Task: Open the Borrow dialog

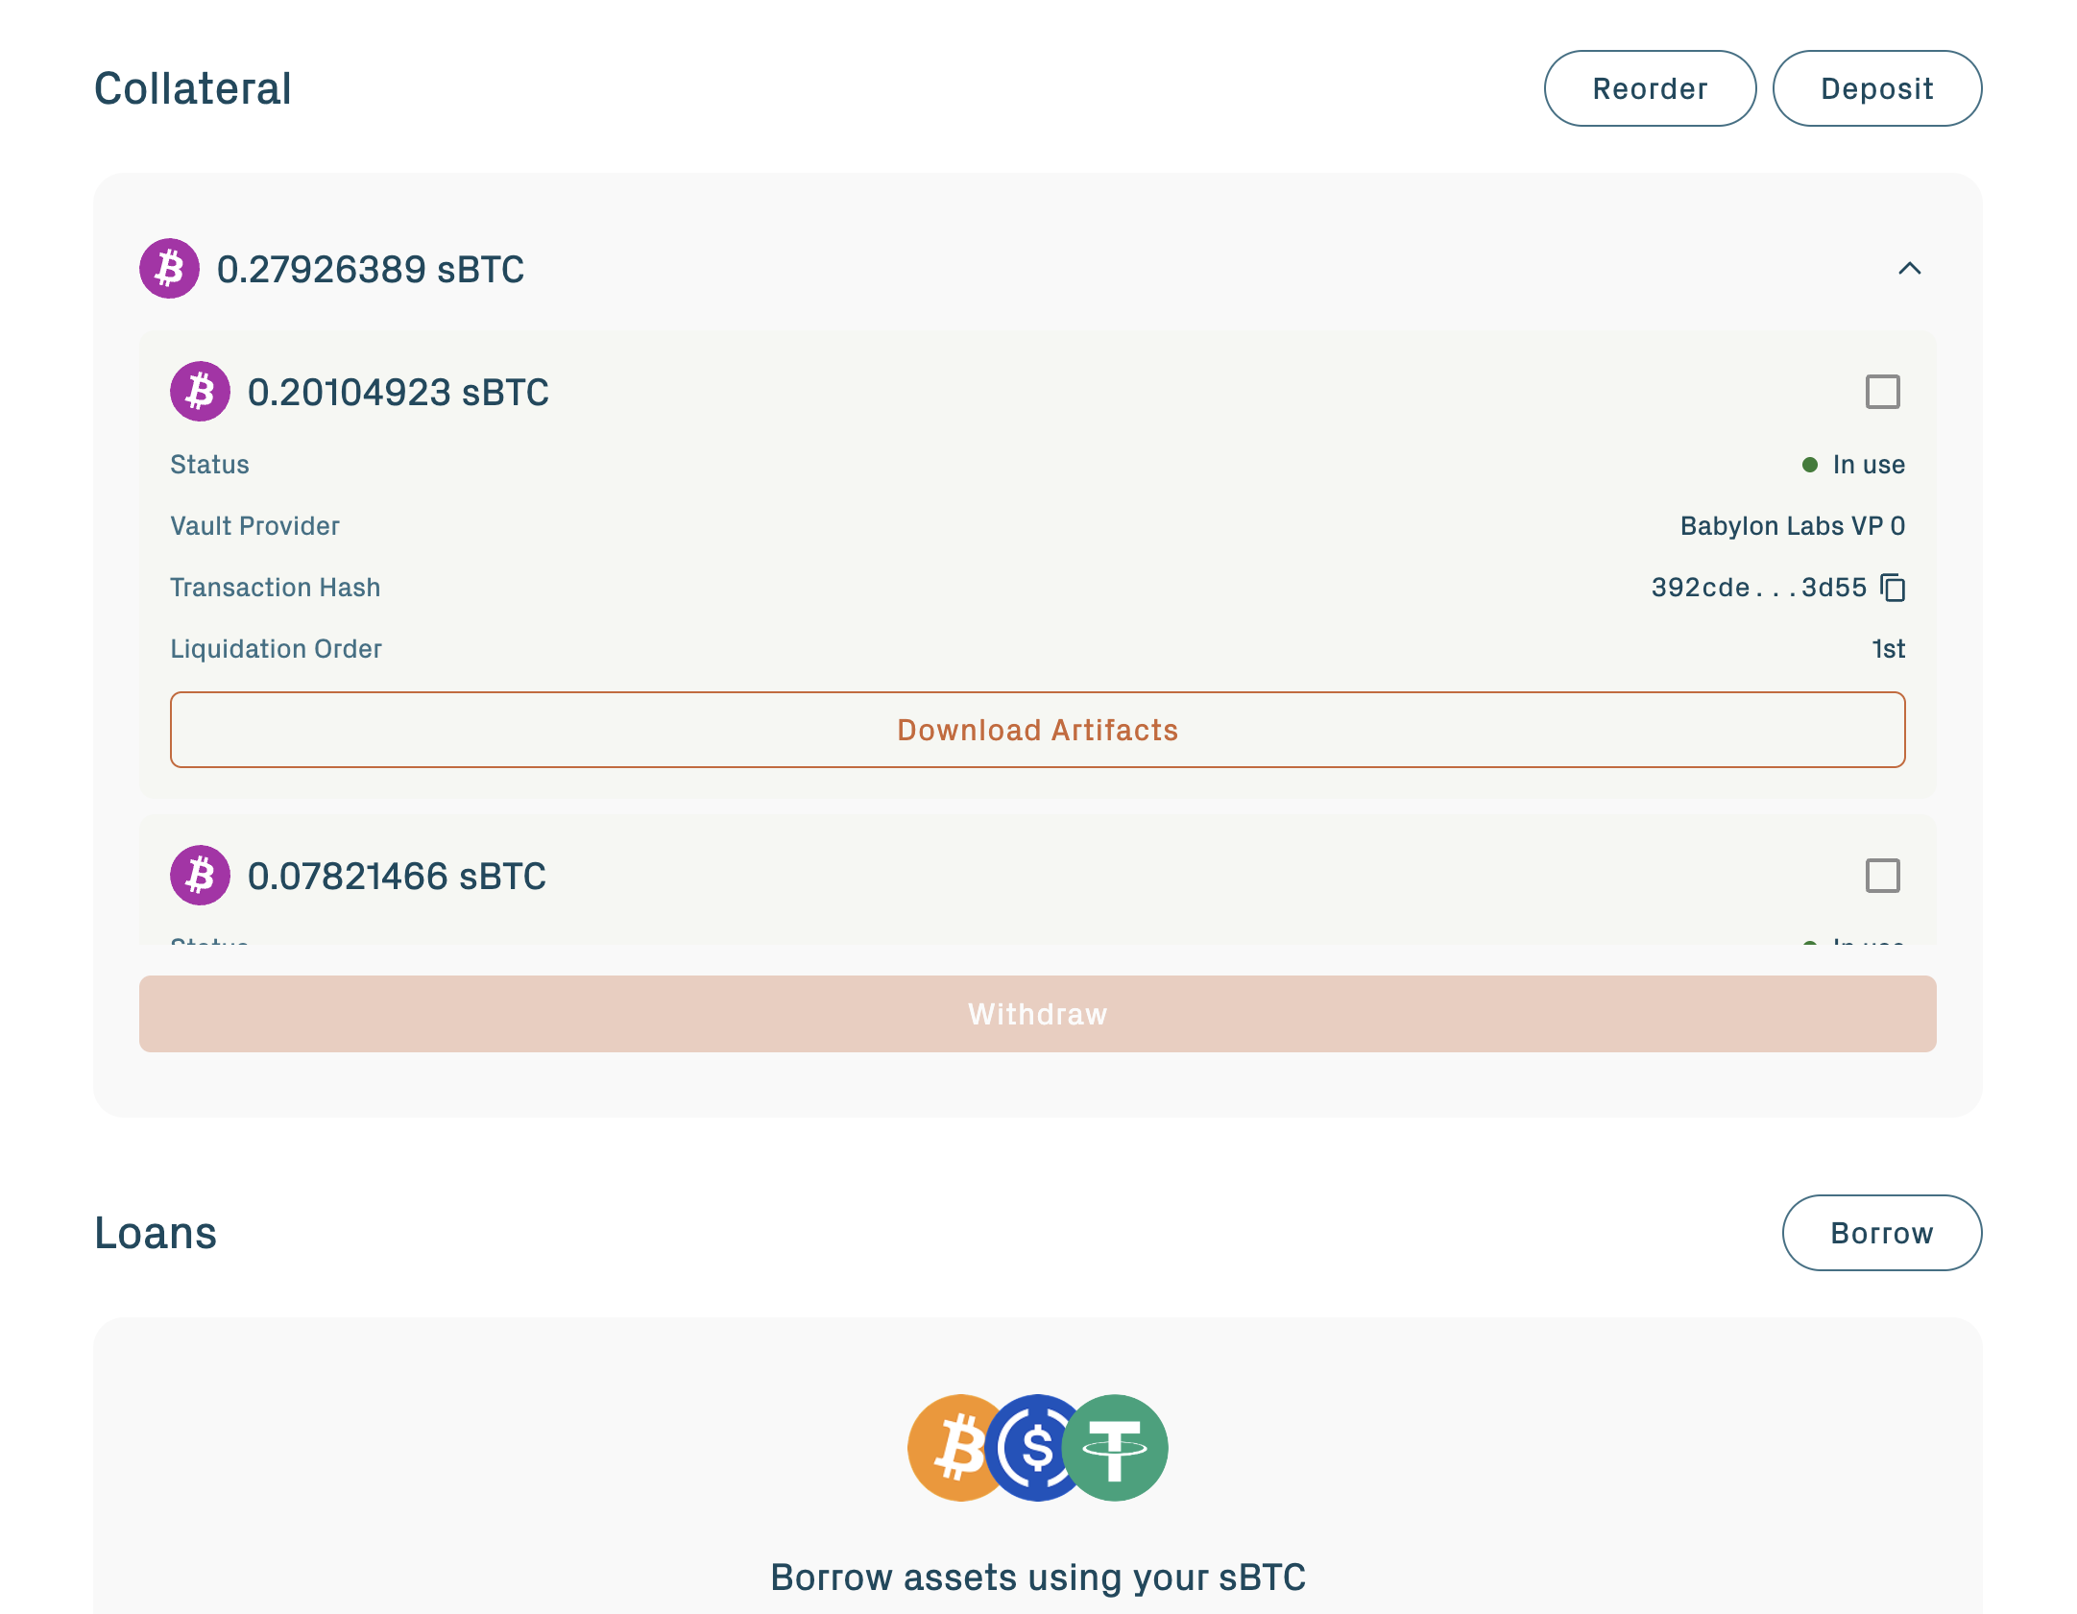Action: coord(1881,1233)
